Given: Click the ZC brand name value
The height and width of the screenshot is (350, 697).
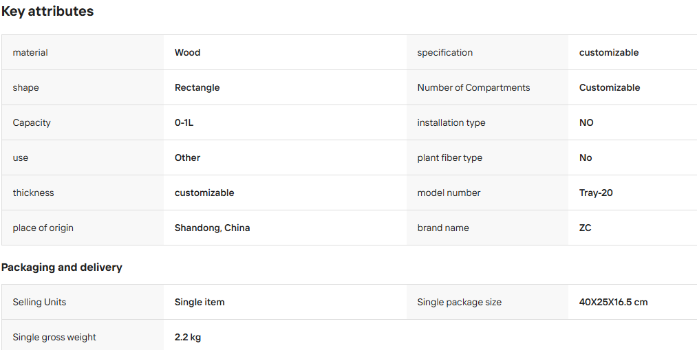Looking at the screenshot, I should pyautogui.click(x=586, y=228).
